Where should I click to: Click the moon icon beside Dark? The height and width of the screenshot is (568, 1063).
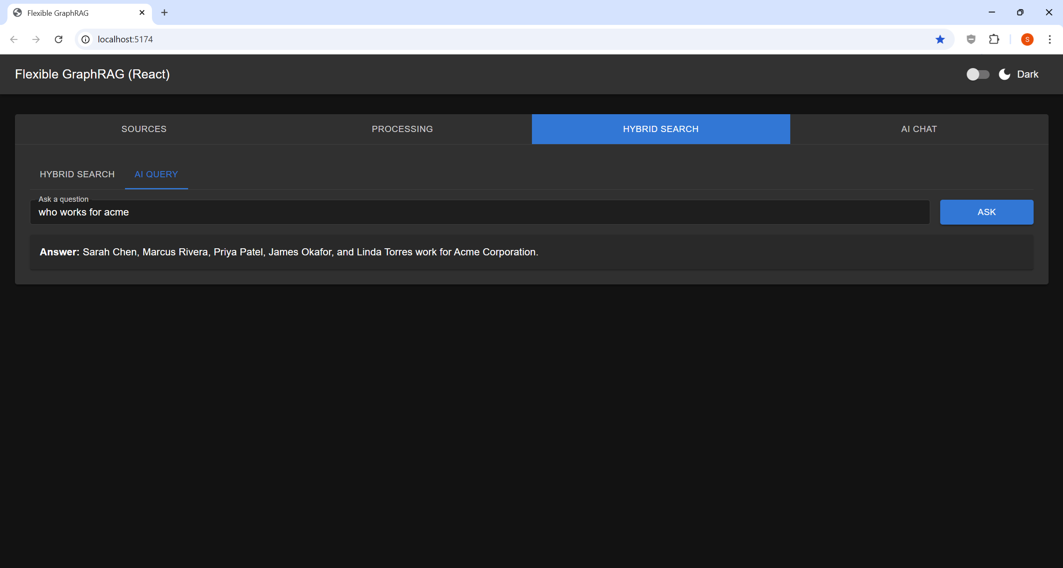coord(1004,74)
